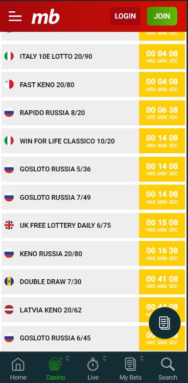Click the green JOIN button

(x=162, y=16)
